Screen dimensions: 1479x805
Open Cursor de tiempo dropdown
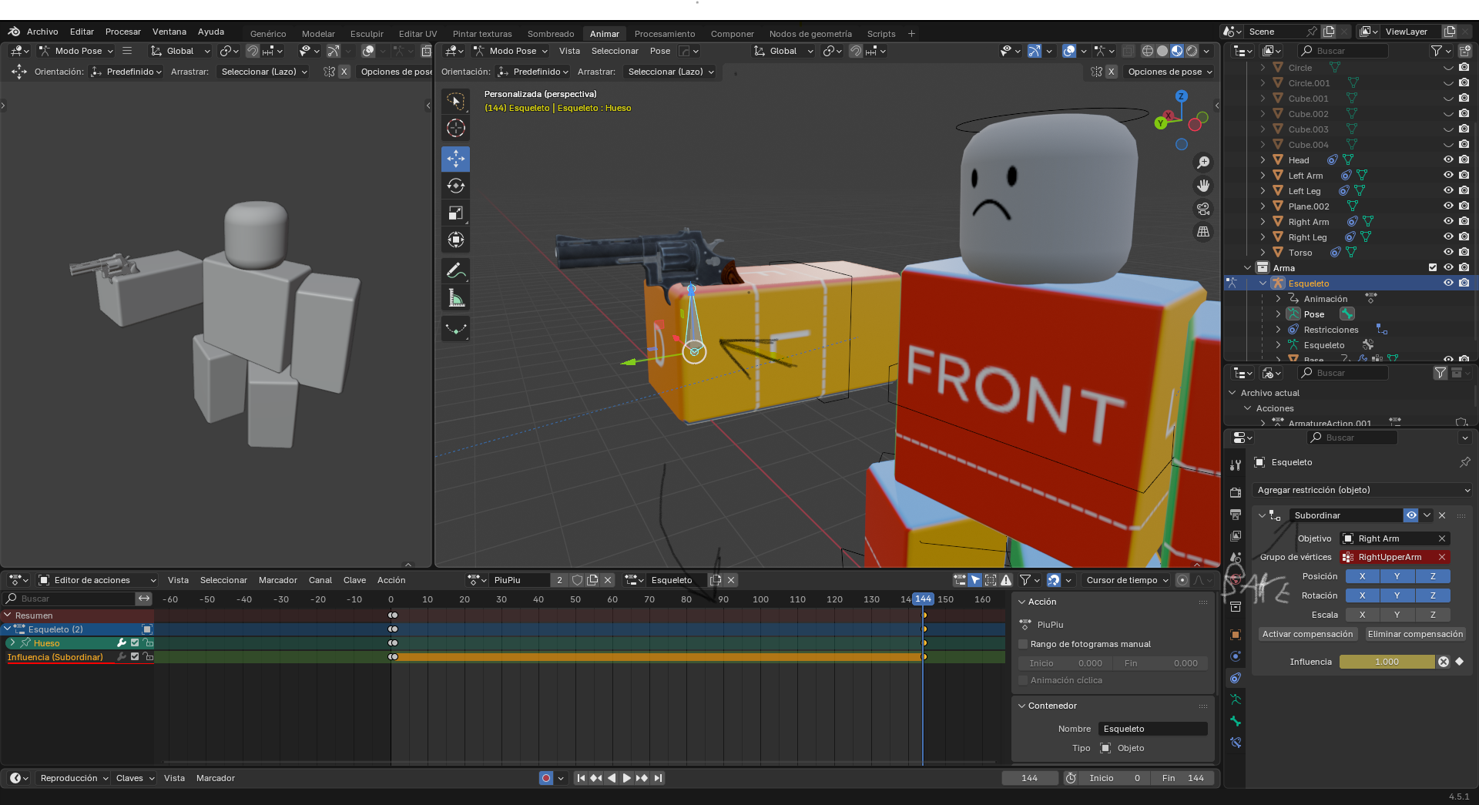pos(1127,580)
